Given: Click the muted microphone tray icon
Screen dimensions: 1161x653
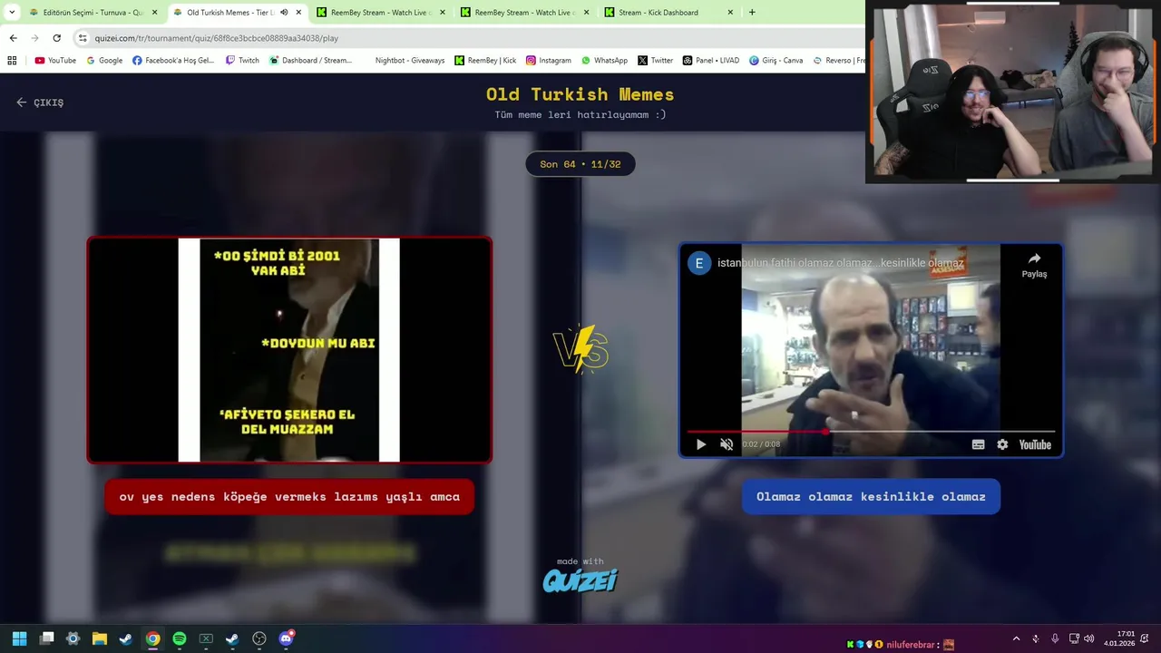Looking at the screenshot, I should pyautogui.click(x=1035, y=638).
